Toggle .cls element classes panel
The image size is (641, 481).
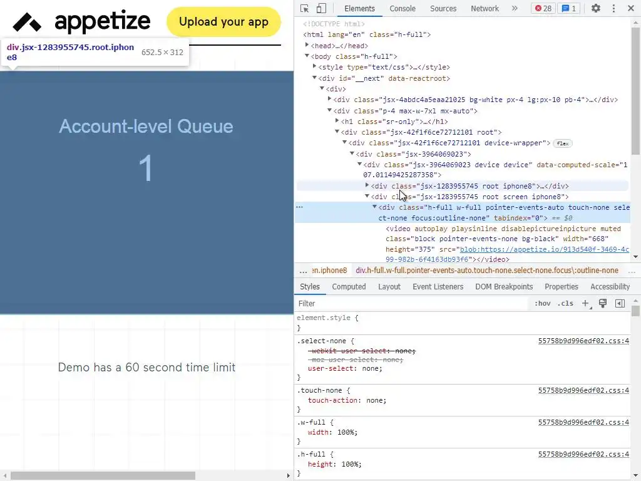coord(566,304)
